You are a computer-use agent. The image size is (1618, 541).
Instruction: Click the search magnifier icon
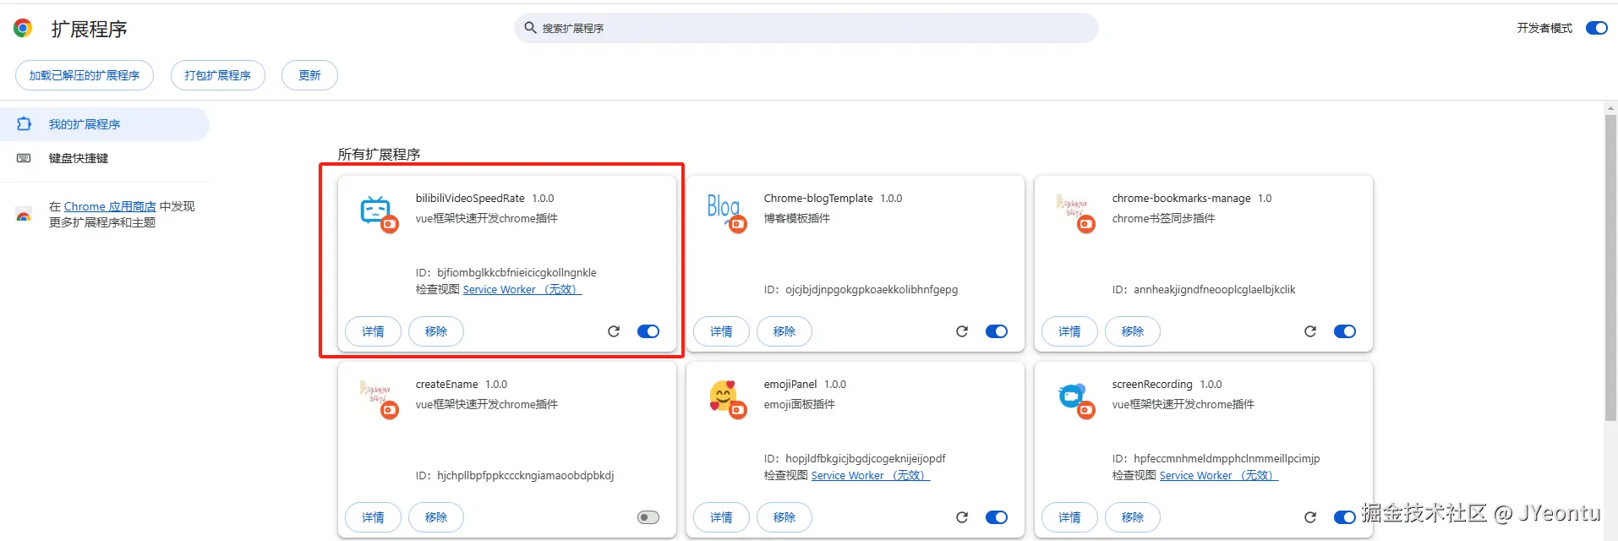[530, 28]
